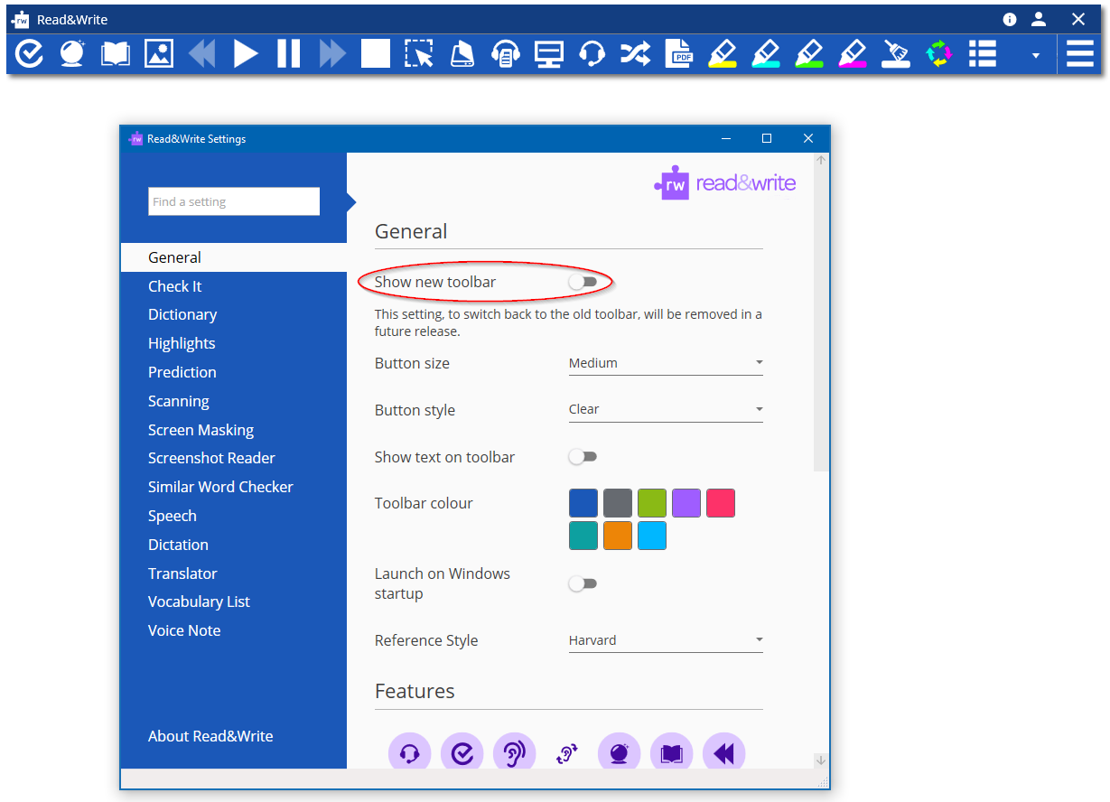Toggle Show text on toolbar switch

(x=583, y=457)
